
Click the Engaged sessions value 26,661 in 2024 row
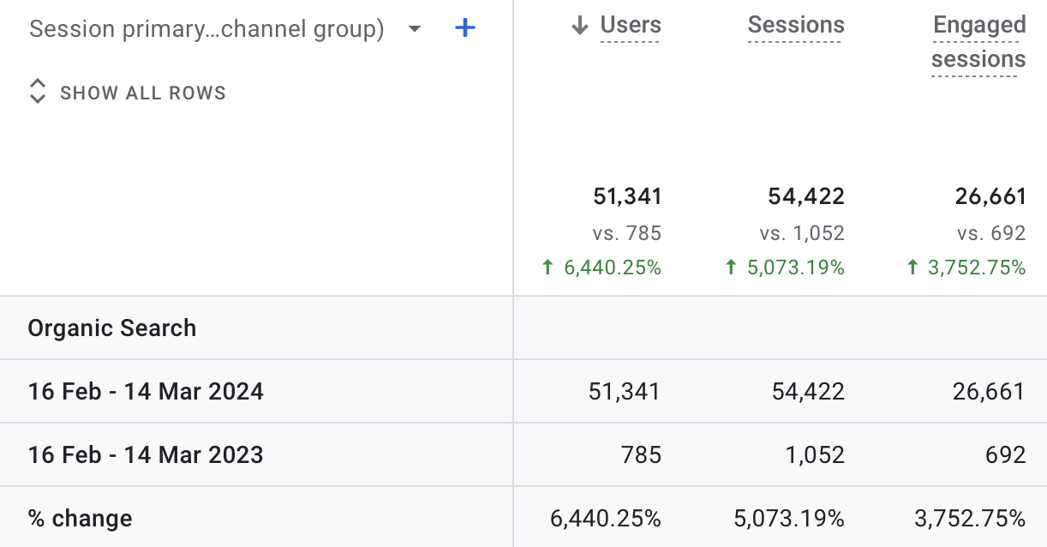click(990, 392)
